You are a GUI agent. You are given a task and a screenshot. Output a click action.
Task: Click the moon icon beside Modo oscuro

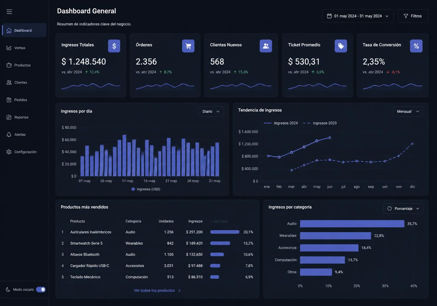coord(8,290)
